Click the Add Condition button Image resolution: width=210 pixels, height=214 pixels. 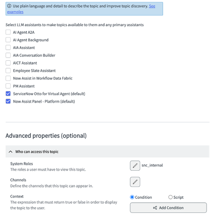coord(168,208)
